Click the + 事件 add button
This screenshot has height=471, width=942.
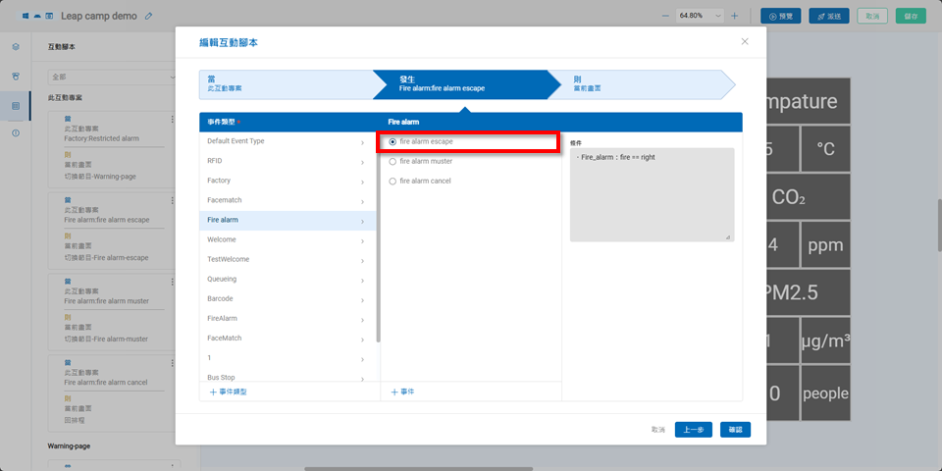[402, 392]
